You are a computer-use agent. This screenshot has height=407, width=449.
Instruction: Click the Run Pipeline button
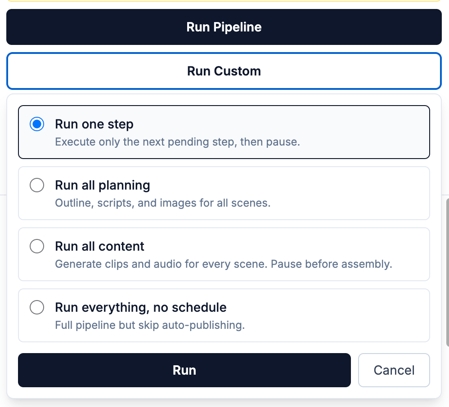(x=224, y=27)
